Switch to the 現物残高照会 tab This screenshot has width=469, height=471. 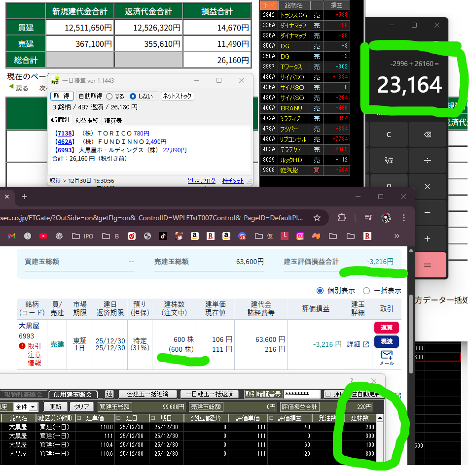point(24,394)
